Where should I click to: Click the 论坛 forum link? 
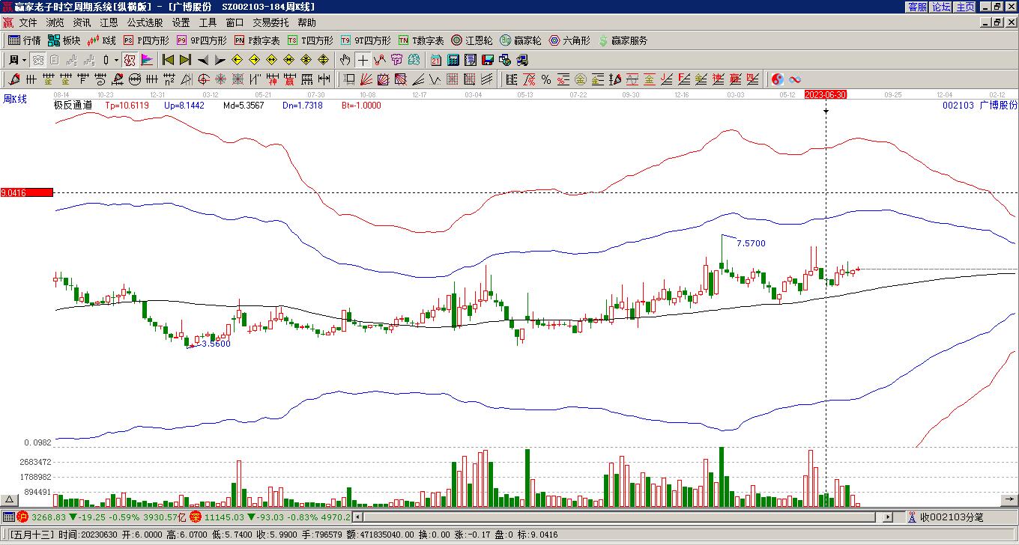[x=941, y=6]
